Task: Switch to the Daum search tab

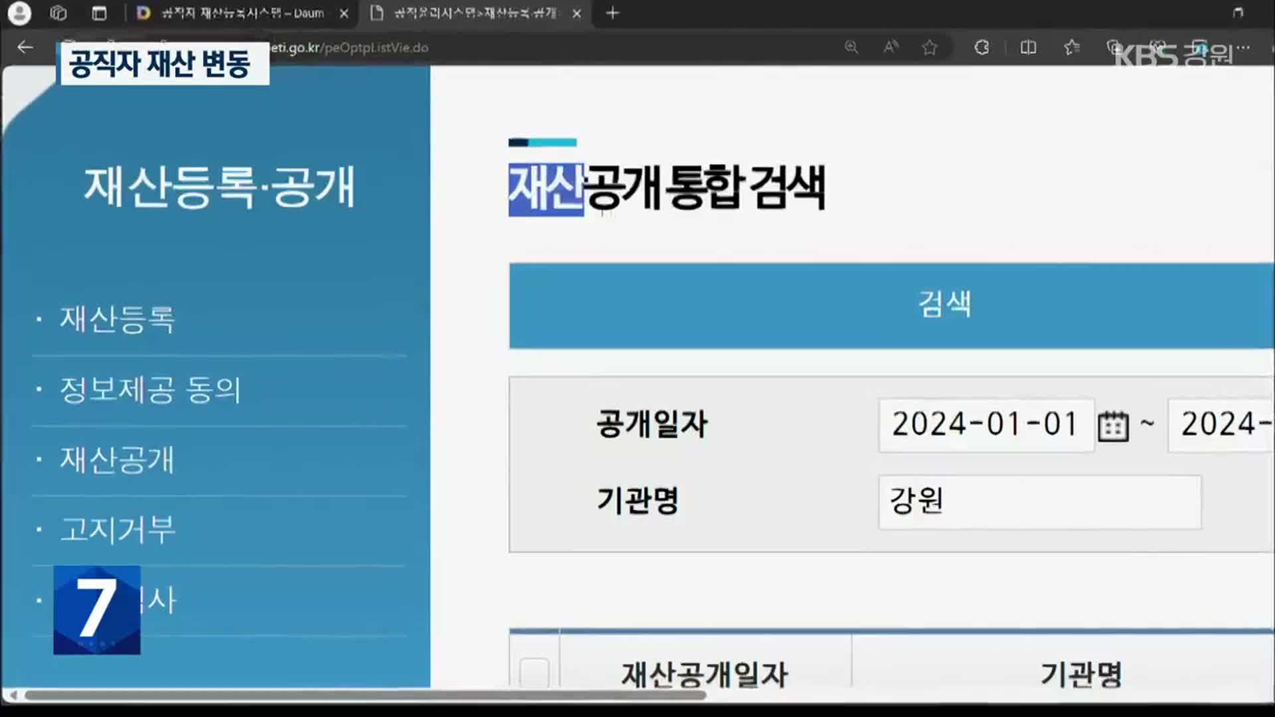Action: click(242, 13)
